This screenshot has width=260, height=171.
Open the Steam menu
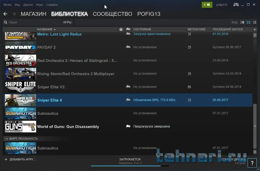pos(7,5)
